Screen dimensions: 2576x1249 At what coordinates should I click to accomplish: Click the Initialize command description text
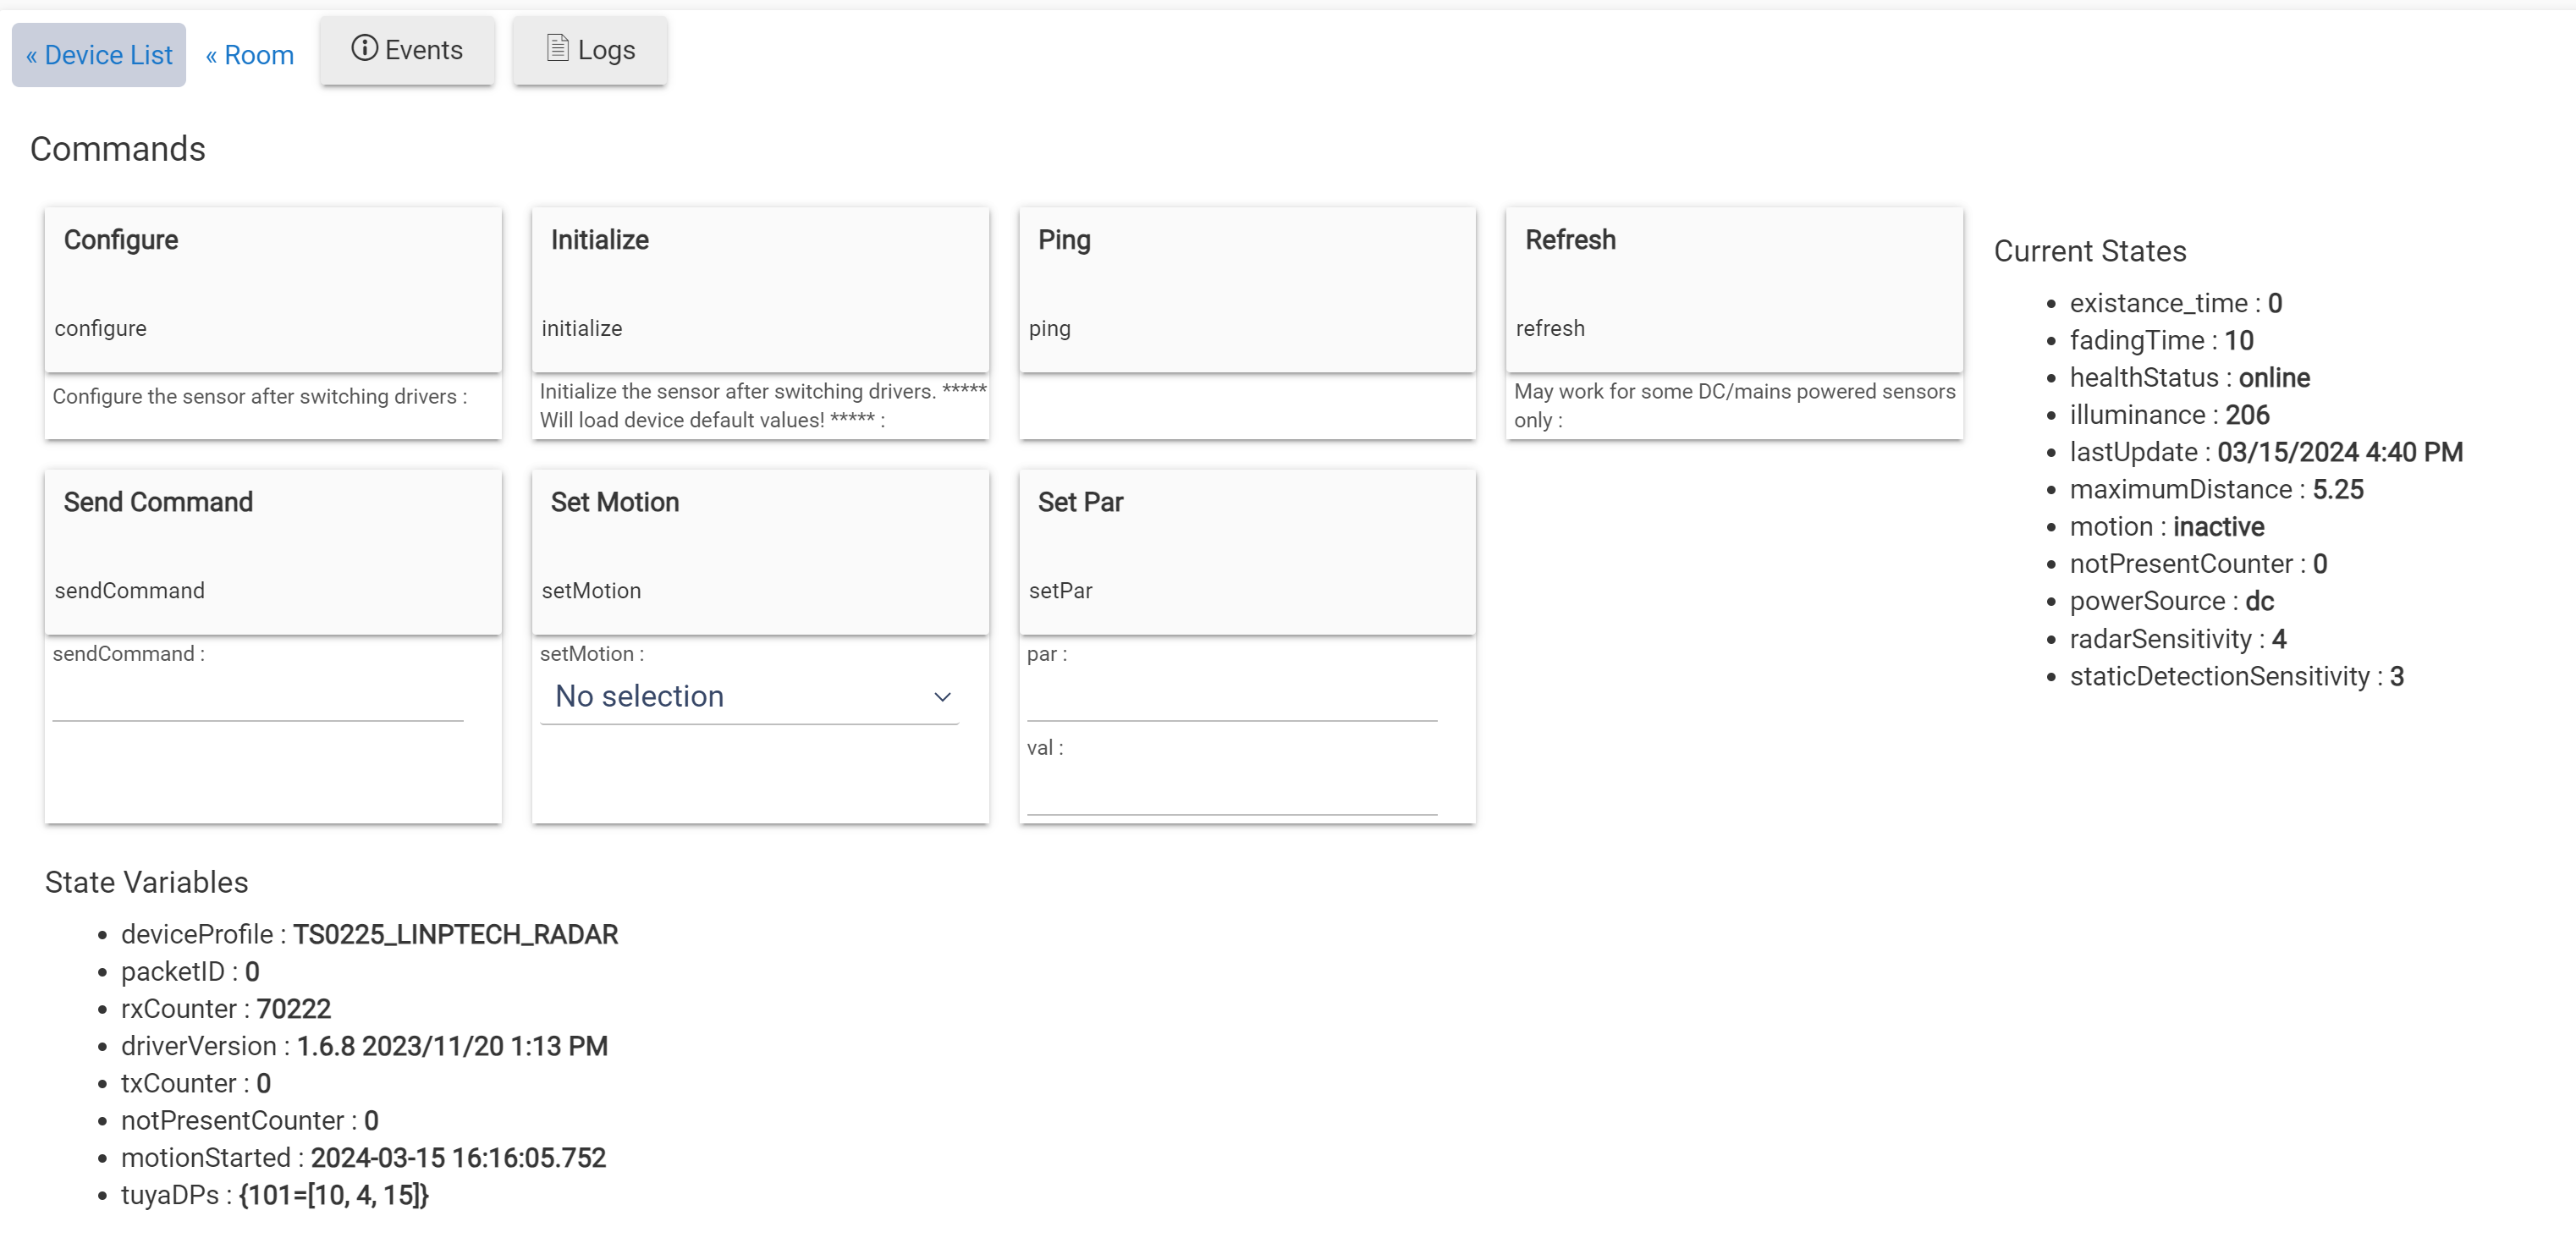tap(763, 405)
